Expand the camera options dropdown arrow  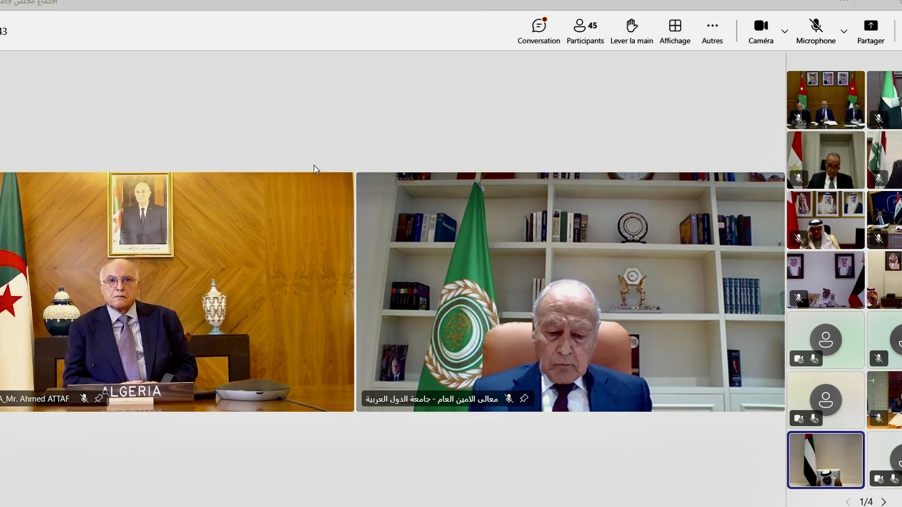click(x=785, y=31)
